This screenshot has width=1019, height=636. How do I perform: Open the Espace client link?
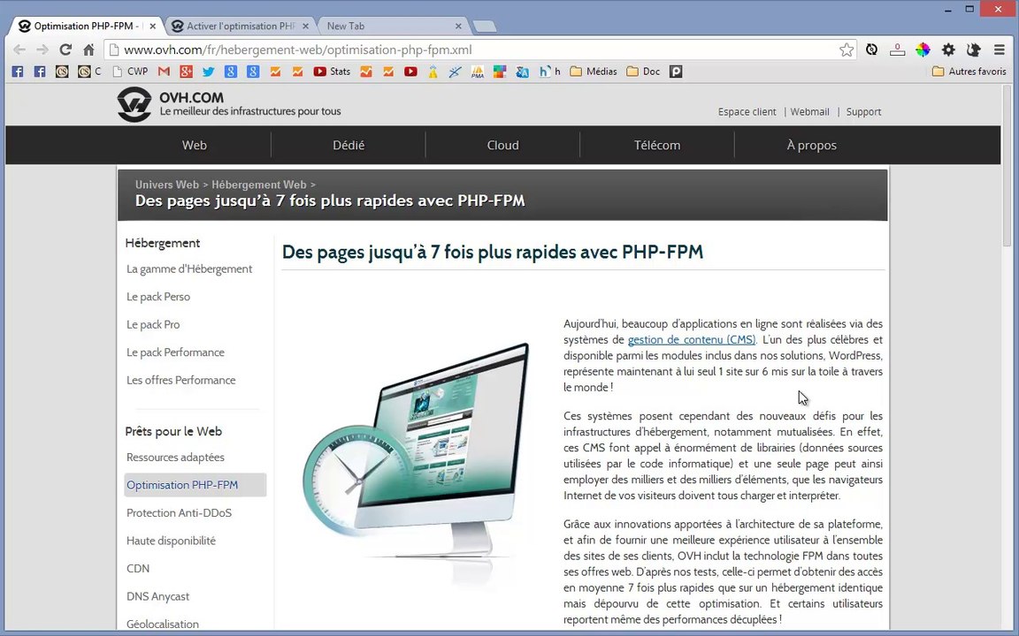tap(747, 111)
